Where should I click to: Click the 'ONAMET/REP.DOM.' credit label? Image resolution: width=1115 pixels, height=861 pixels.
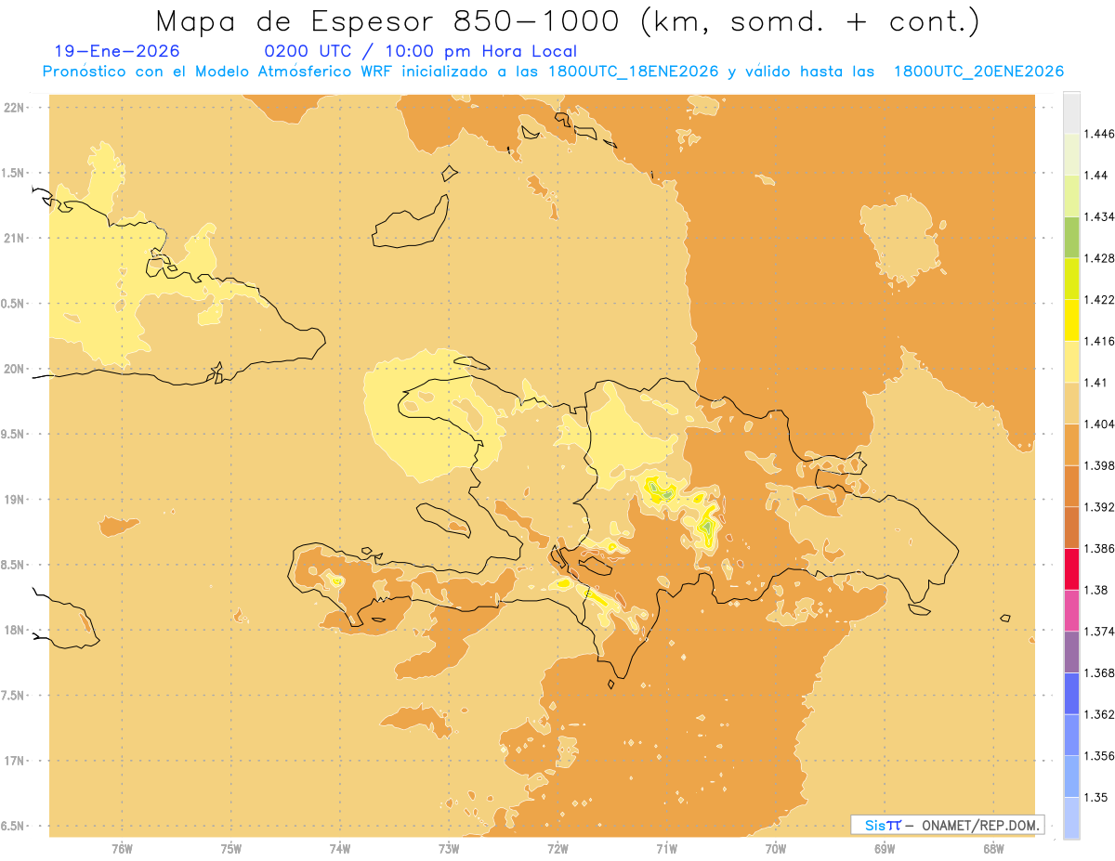click(x=981, y=825)
